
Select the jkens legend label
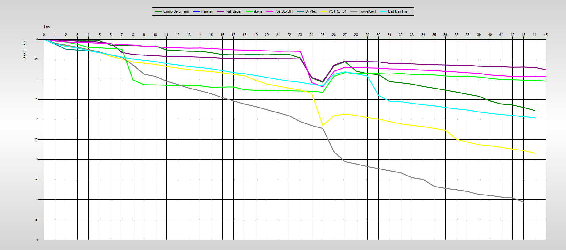coord(258,11)
